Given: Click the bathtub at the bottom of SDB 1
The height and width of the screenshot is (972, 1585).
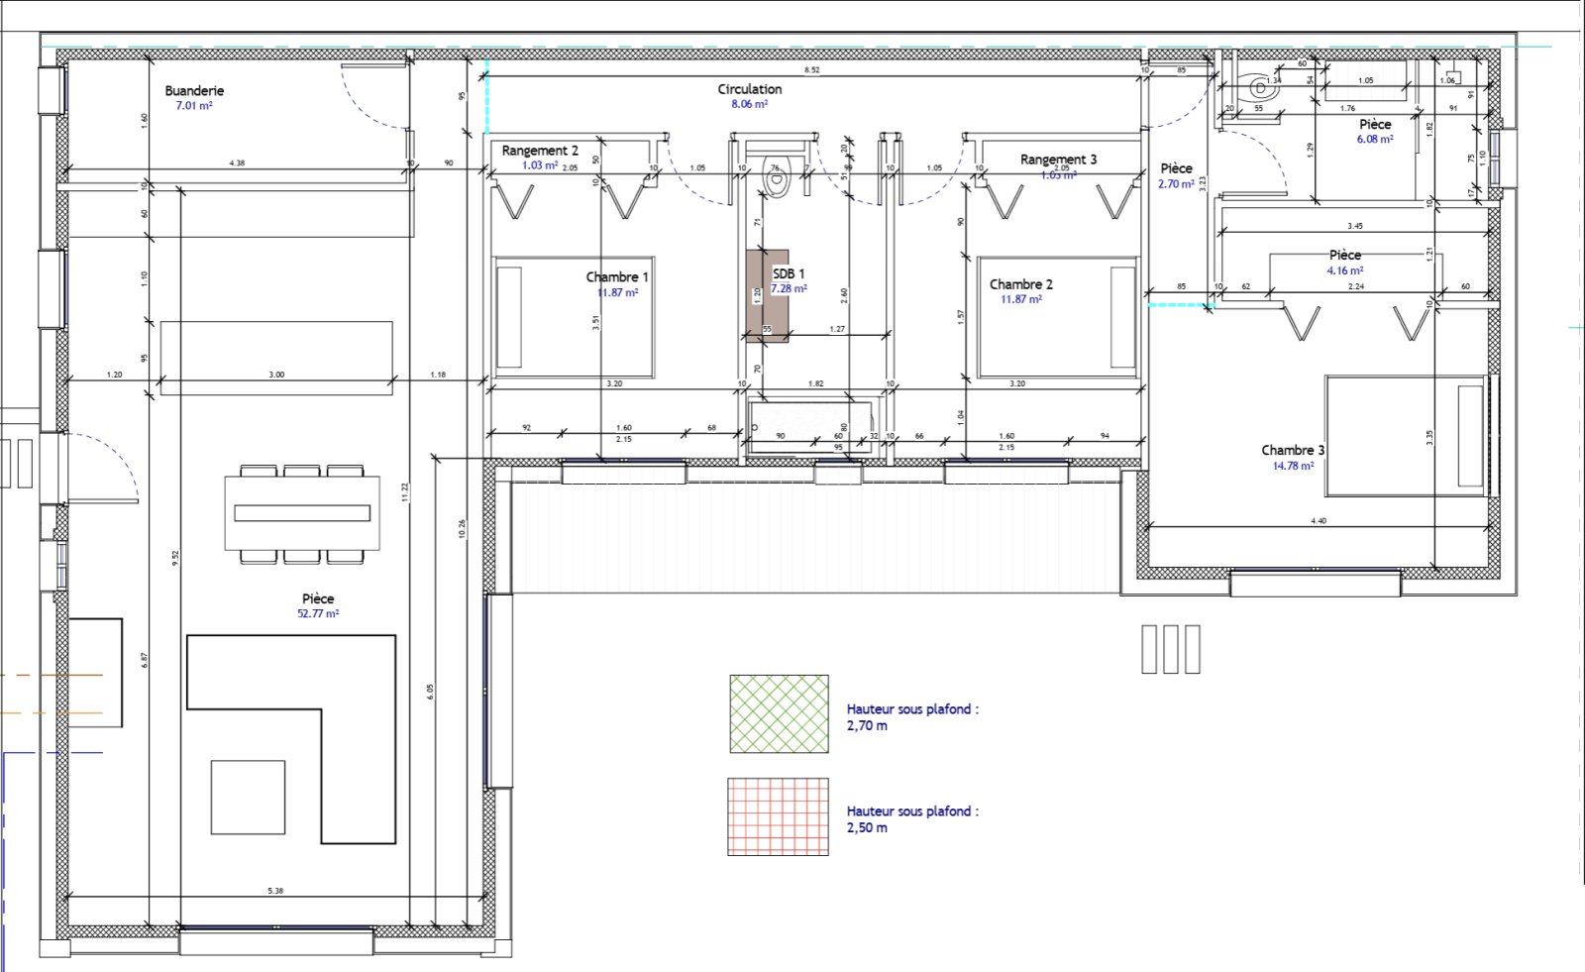Looking at the screenshot, I should tap(810, 427).
